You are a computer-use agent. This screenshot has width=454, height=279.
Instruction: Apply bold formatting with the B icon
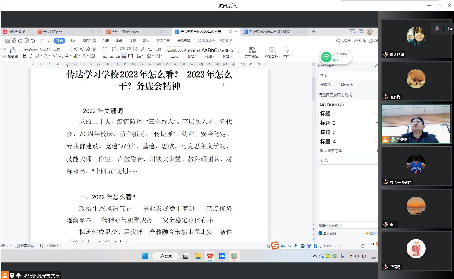click(25, 56)
